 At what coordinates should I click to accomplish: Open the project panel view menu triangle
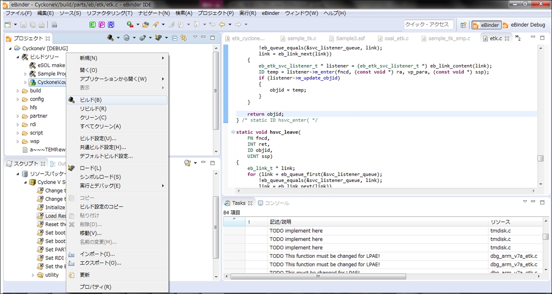tap(195, 37)
